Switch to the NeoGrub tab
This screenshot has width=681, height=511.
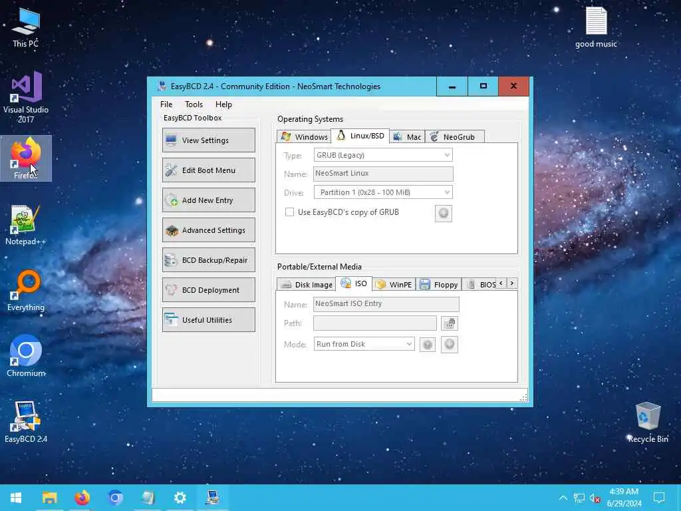454,137
